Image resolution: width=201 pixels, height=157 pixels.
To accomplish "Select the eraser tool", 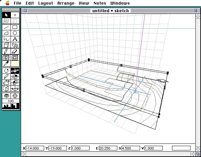I will tap(15, 51).
